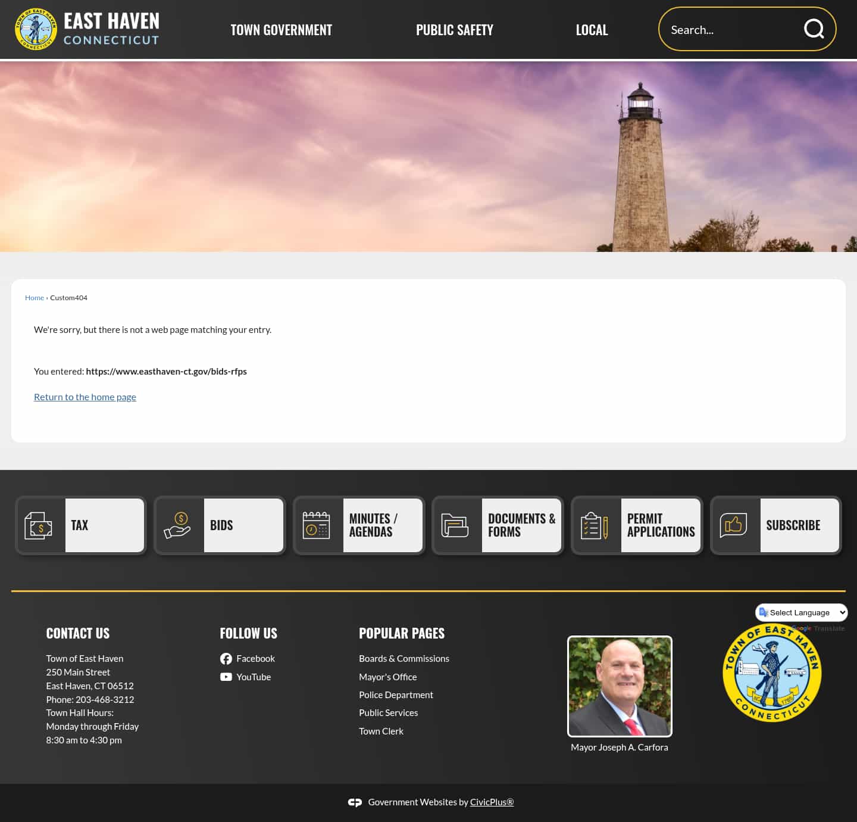
Task: Click the East Haven town seal logo
Action: 36,28
